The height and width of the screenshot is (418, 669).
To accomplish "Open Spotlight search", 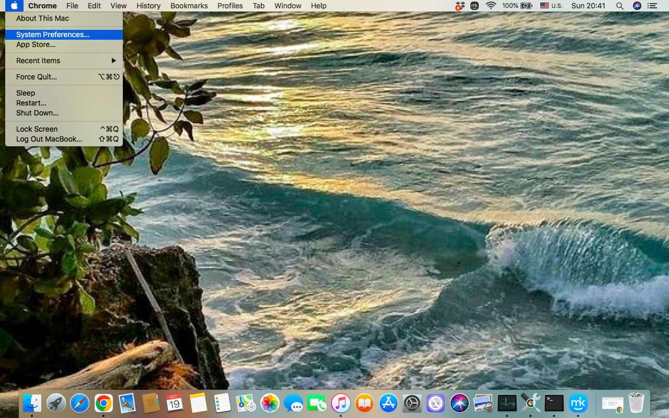I will point(620,6).
